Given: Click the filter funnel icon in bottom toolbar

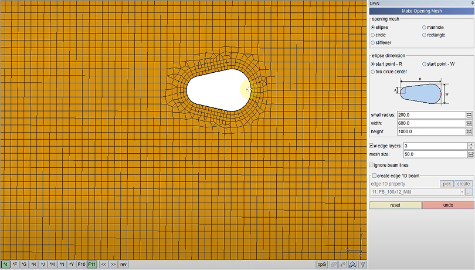Looking at the screenshot, I should [362, 265].
